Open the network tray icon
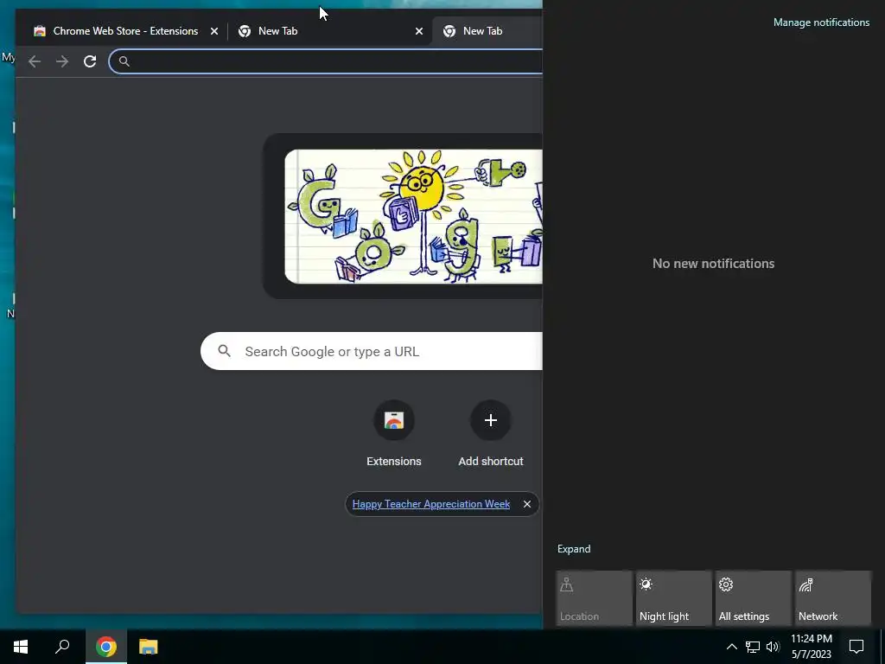The image size is (885, 664). [753, 647]
